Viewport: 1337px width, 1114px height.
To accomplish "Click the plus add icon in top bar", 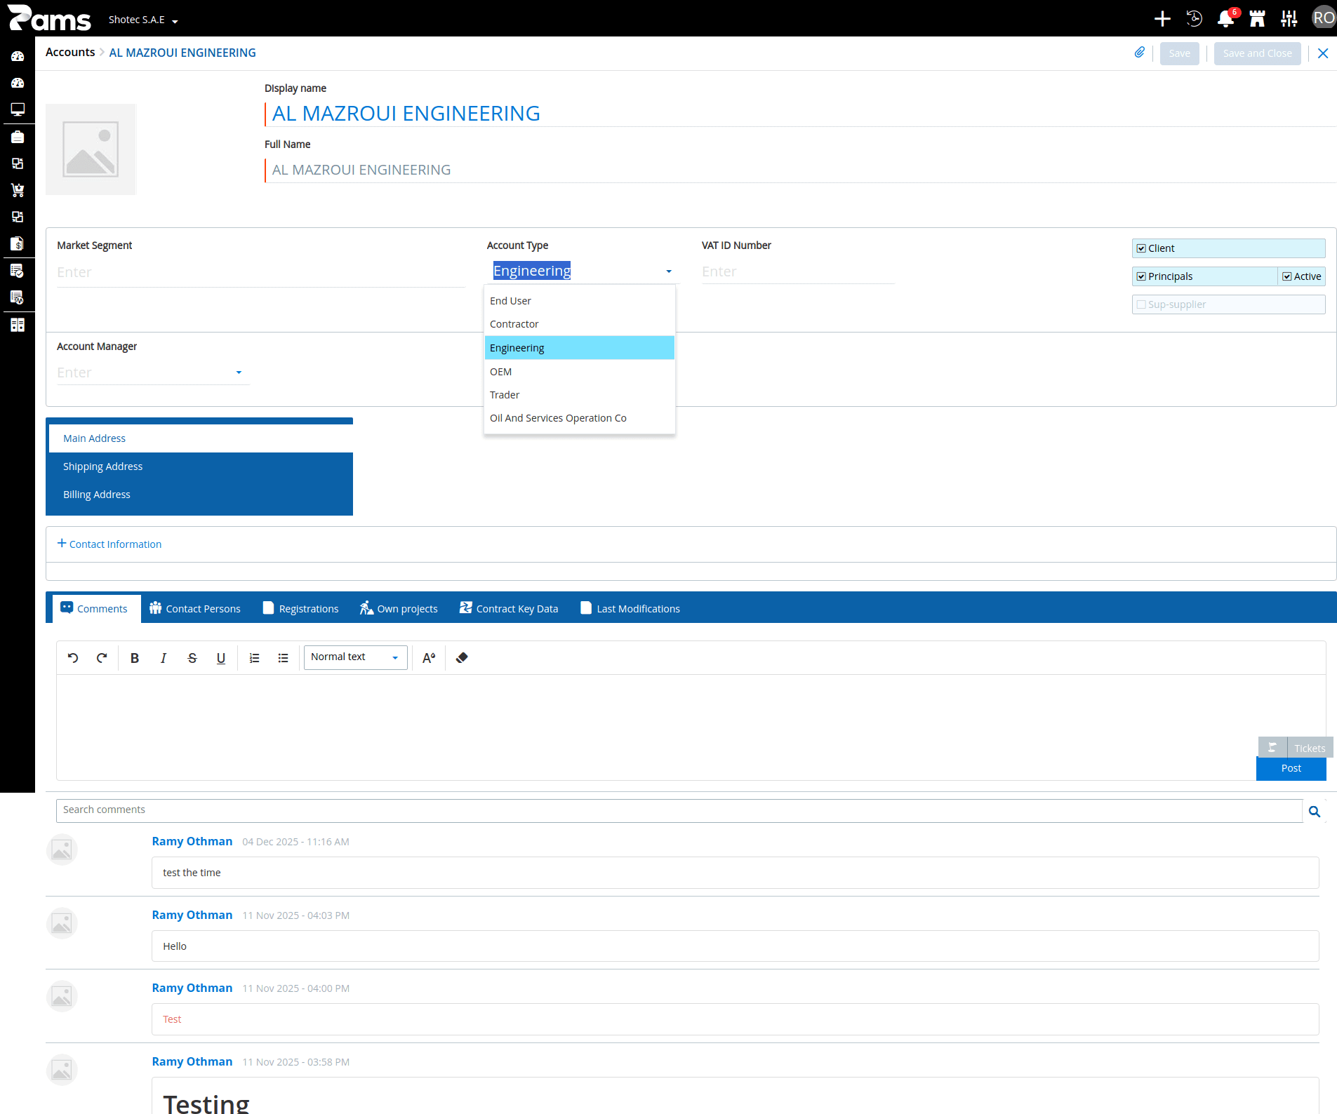I will 1162,19.
